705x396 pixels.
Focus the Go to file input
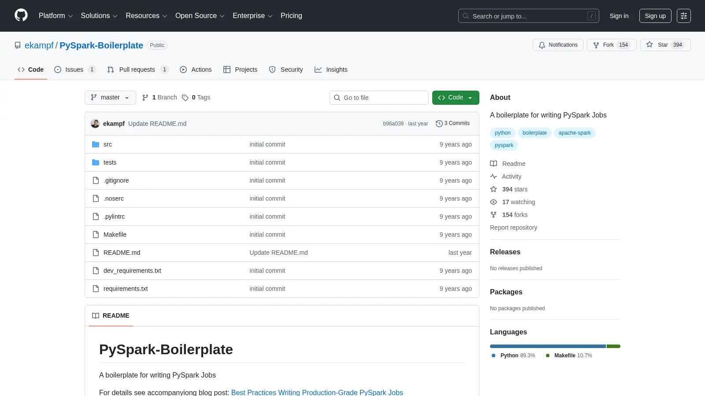click(379, 98)
